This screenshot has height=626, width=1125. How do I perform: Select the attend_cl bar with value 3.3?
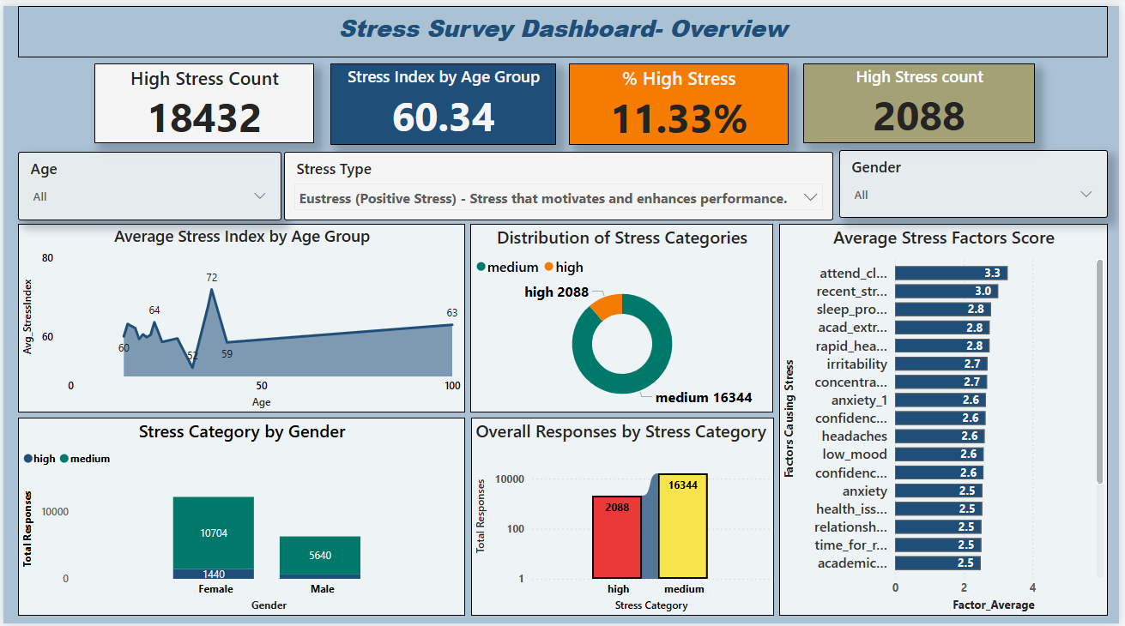(950, 274)
